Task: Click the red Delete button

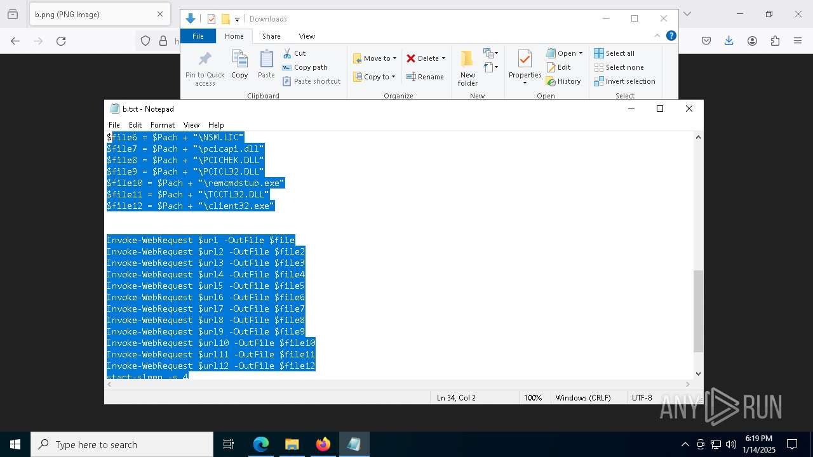Action: coord(422,58)
